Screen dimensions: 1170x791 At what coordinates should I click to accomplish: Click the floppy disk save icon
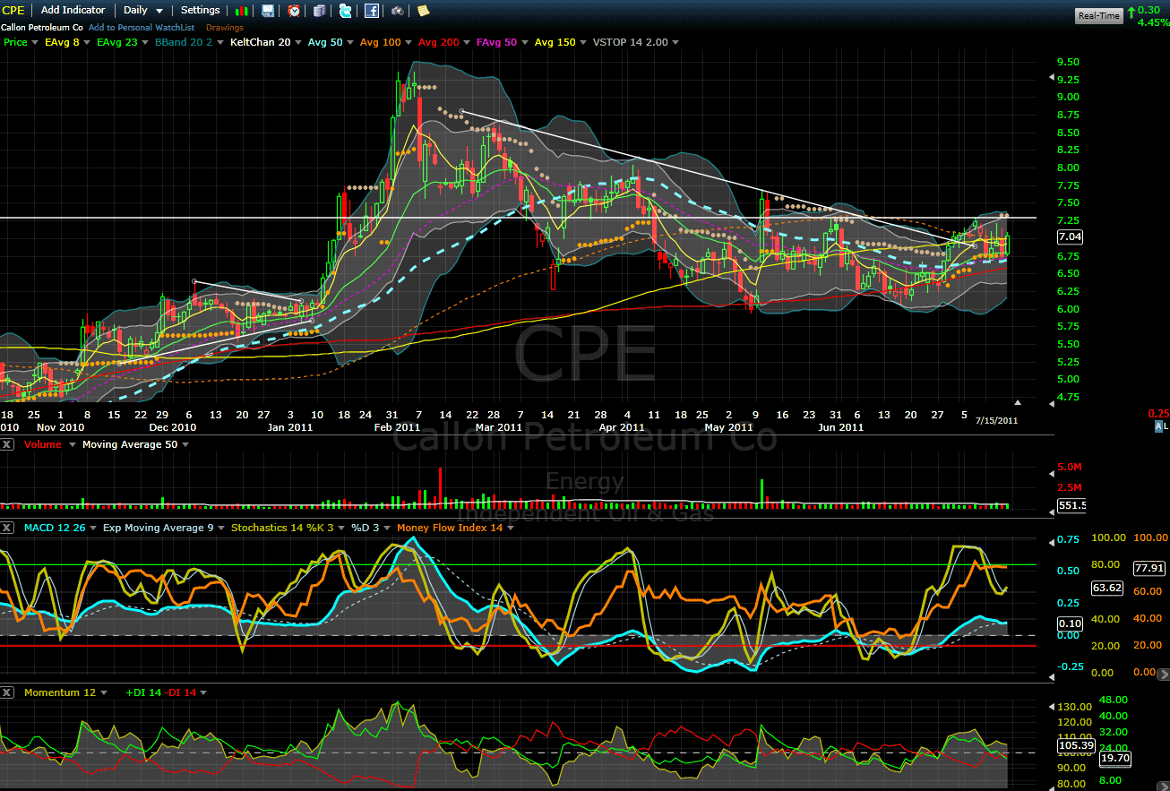268,11
